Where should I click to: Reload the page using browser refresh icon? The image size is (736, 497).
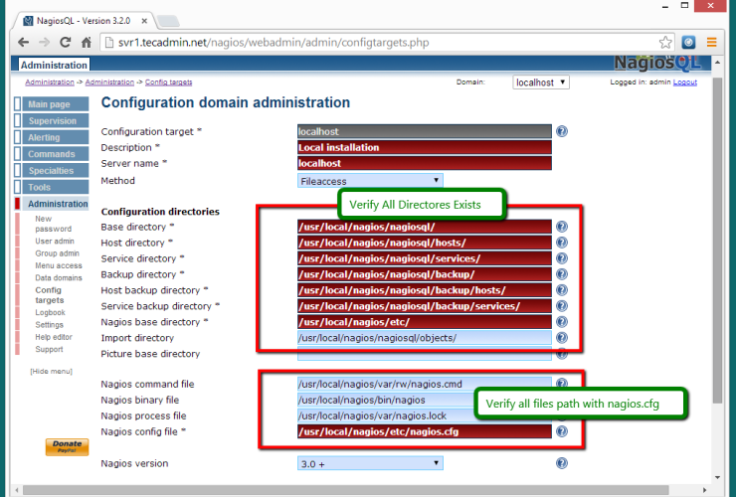[66, 43]
